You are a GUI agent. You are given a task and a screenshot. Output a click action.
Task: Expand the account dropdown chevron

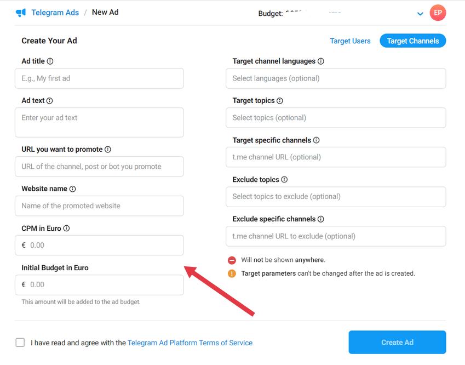(420, 14)
